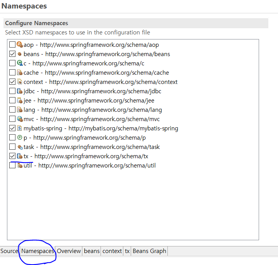The width and height of the screenshot is (278, 265).
Task: Enable the lang namespace checkbox
Action: 12,109
